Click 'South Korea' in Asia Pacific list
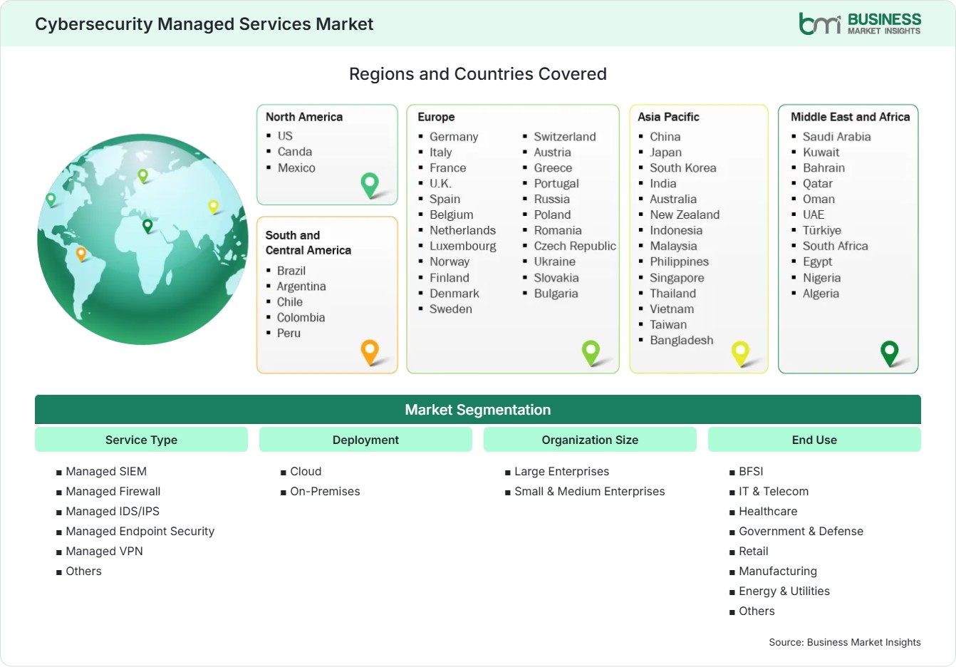 683,168
